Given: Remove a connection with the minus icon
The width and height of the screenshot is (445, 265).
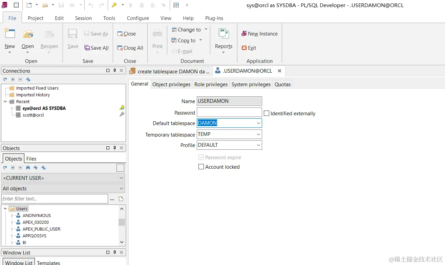Looking at the screenshot, I should coord(20,79).
